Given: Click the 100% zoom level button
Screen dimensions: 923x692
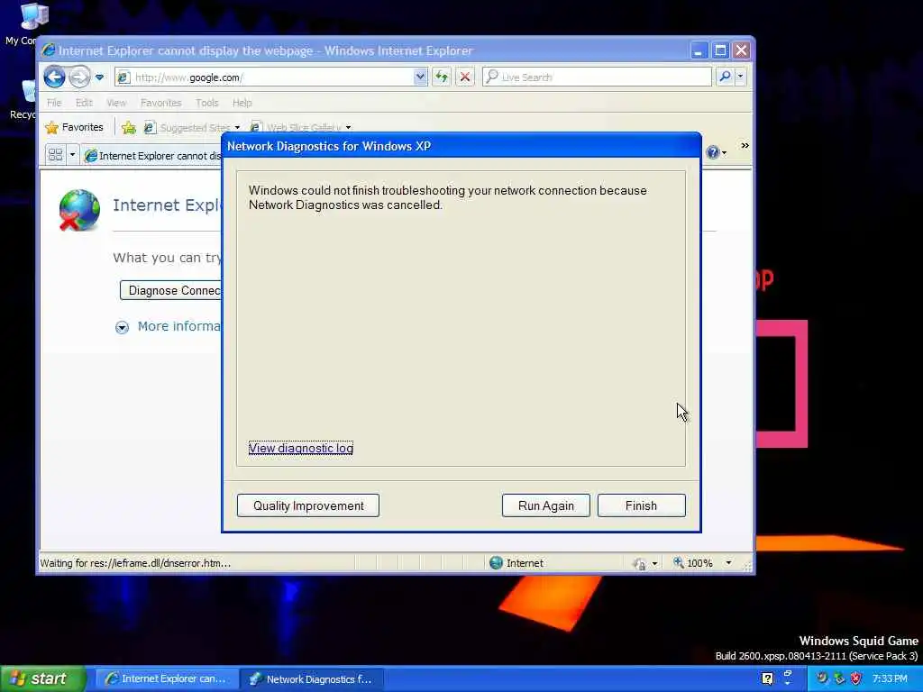Looking at the screenshot, I should 693,563.
